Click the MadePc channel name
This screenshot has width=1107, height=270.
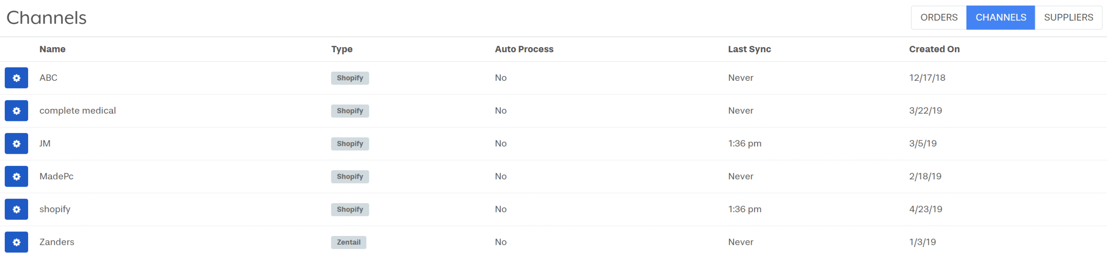[57, 176]
